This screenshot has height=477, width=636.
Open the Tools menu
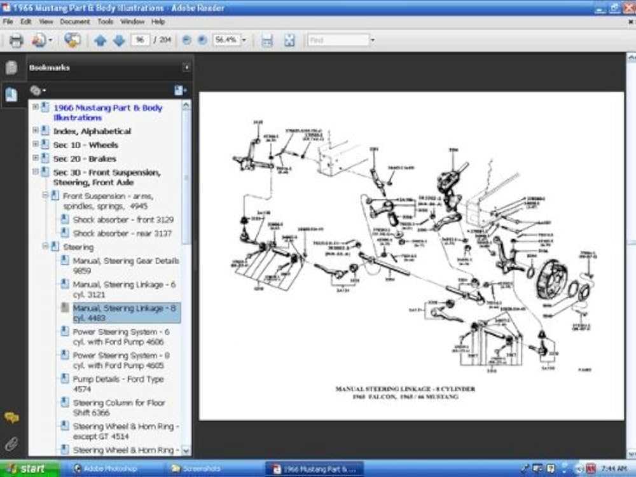pos(106,22)
